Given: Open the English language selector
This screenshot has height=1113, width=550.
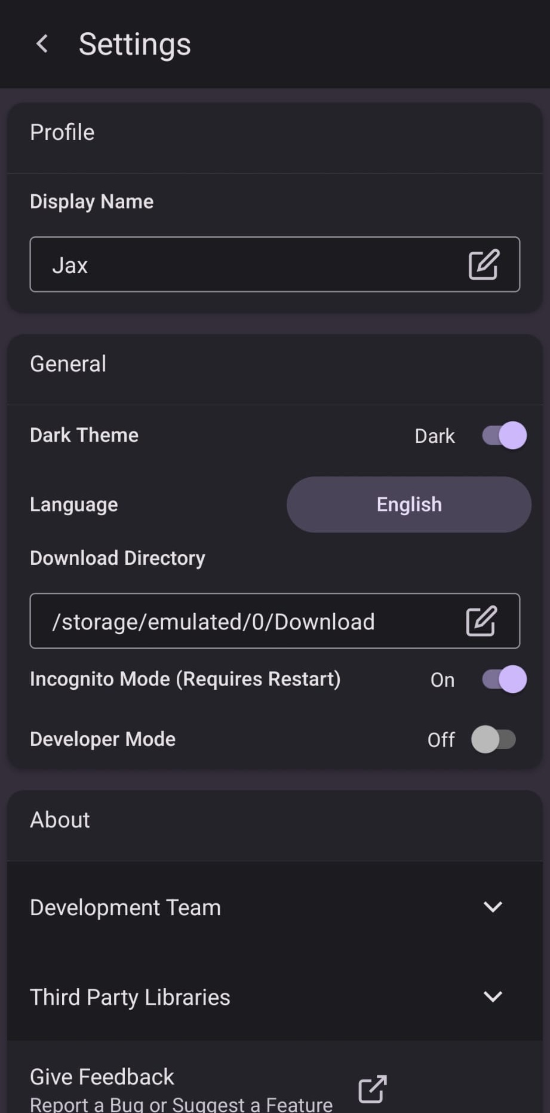Looking at the screenshot, I should [x=409, y=504].
